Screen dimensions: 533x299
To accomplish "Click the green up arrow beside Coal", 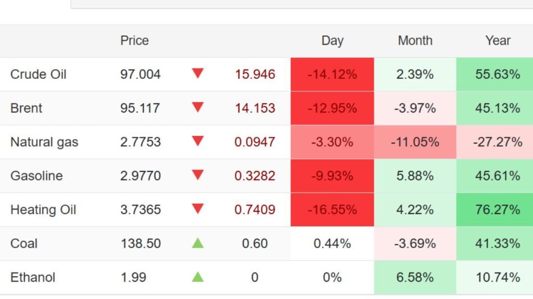I will pyautogui.click(x=197, y=243).
